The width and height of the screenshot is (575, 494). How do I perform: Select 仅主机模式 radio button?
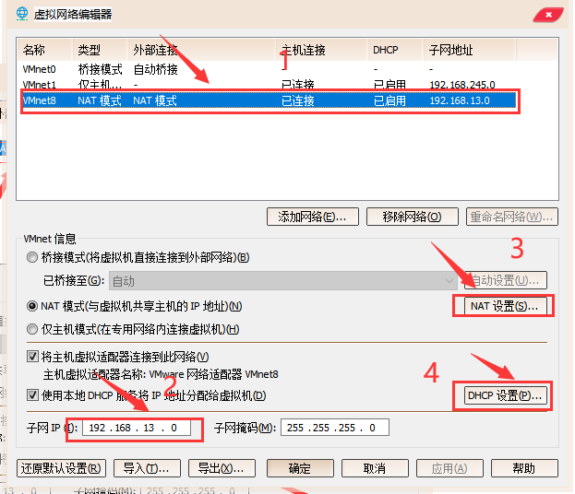coord(32,329)
